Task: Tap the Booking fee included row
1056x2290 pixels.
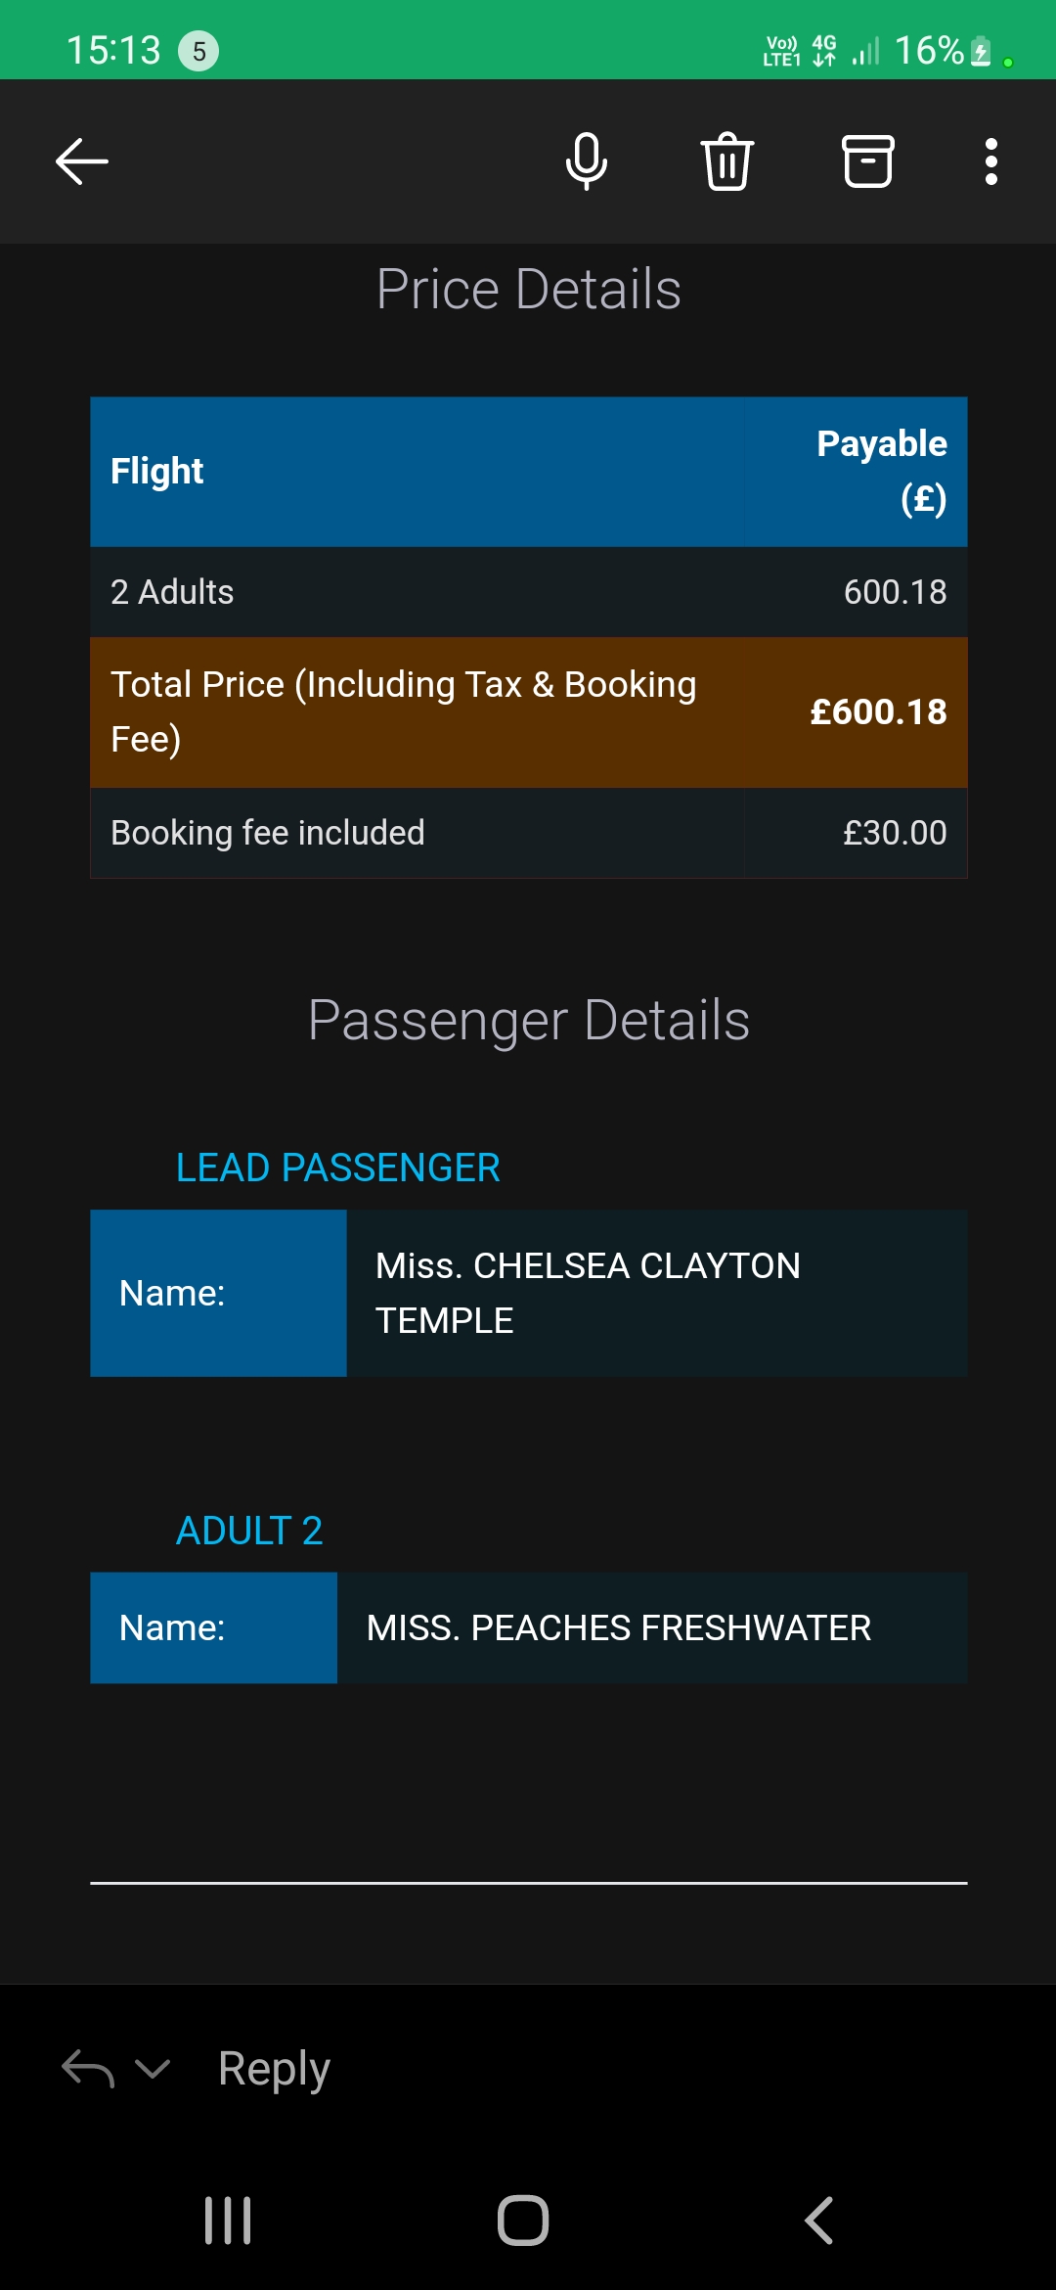Action: pyautogui.click(x=528, y=833)
